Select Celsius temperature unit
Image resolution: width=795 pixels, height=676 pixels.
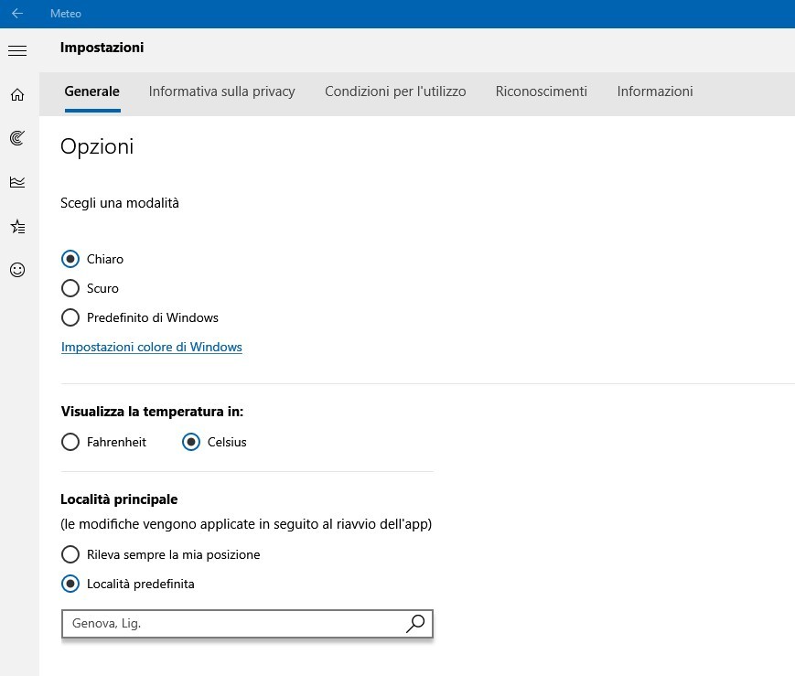191,442
